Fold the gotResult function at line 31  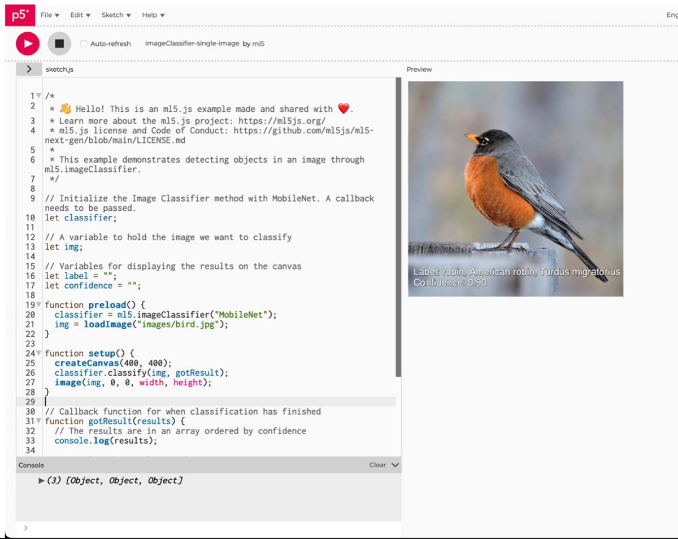[x=38, y=421]
